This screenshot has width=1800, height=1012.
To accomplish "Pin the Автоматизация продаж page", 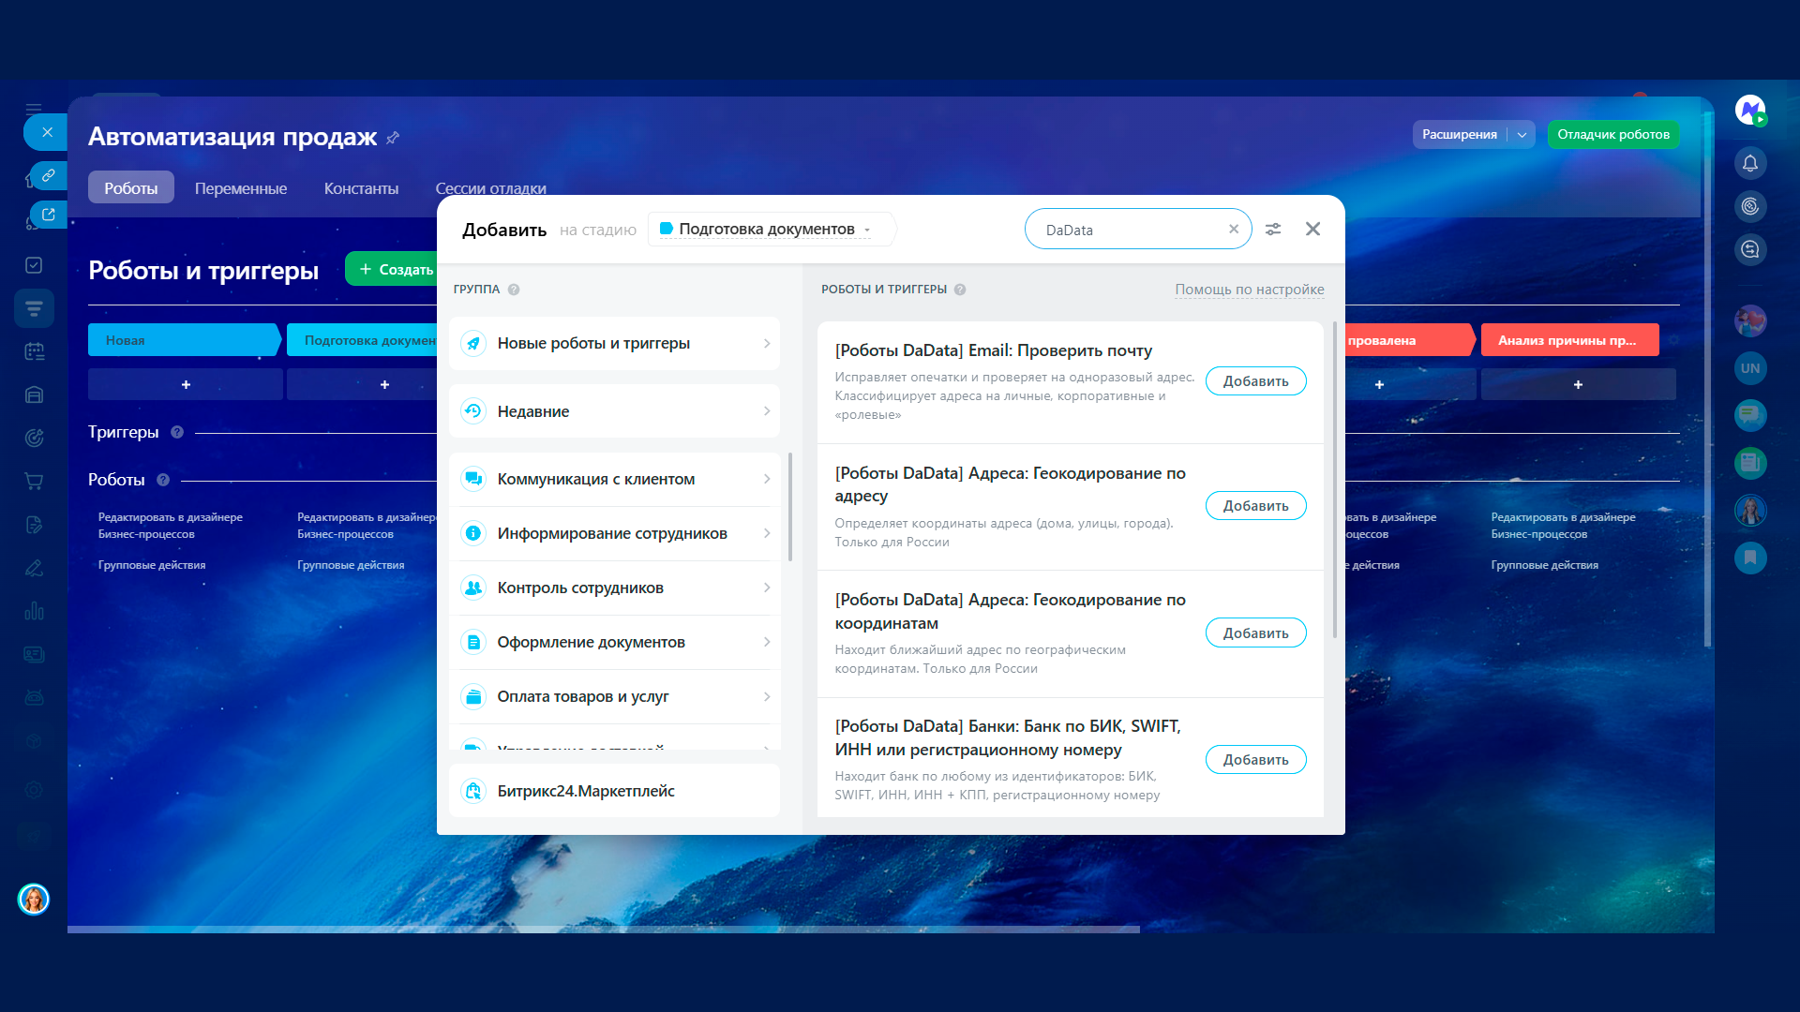I will click(x=393, y=138).
